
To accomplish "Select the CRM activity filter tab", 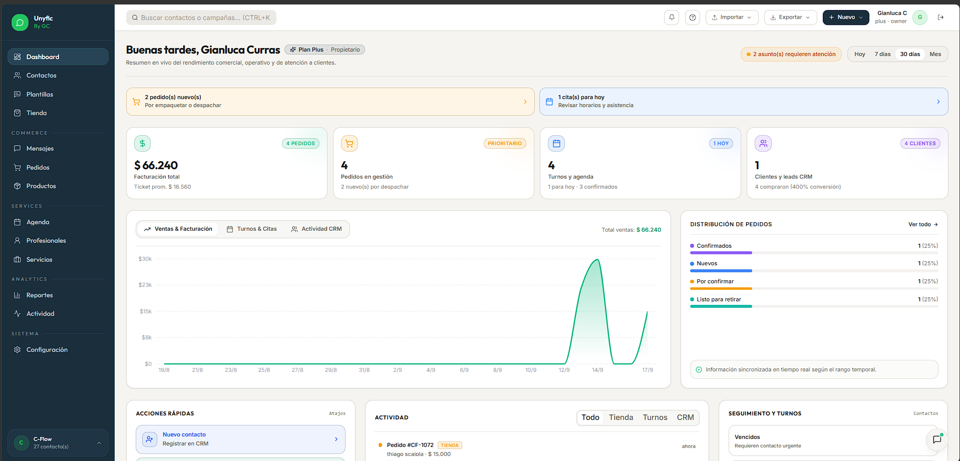I will (x=685, y=417).
